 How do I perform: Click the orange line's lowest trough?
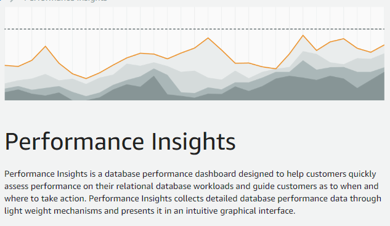click(x=86, y=79)
